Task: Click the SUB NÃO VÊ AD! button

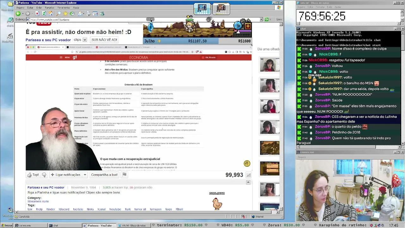Action: click(104, 40)
